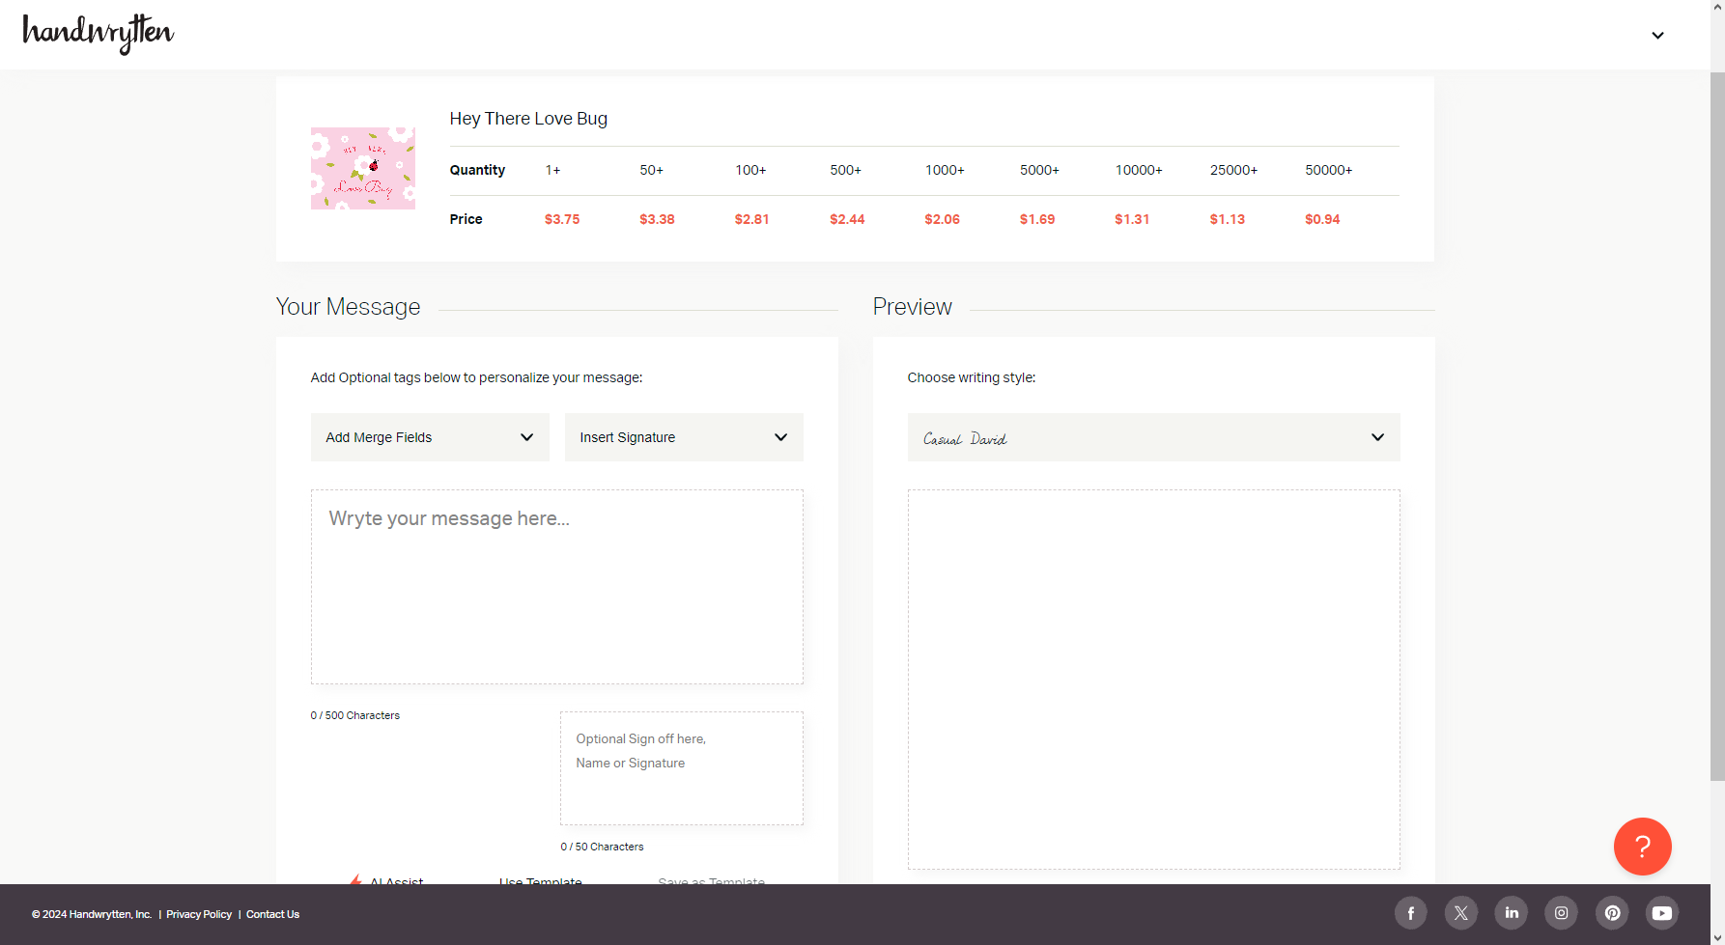Click the Handwrytten logo
The height and width of the screenshot is (945, 1725).
(97, 34)
